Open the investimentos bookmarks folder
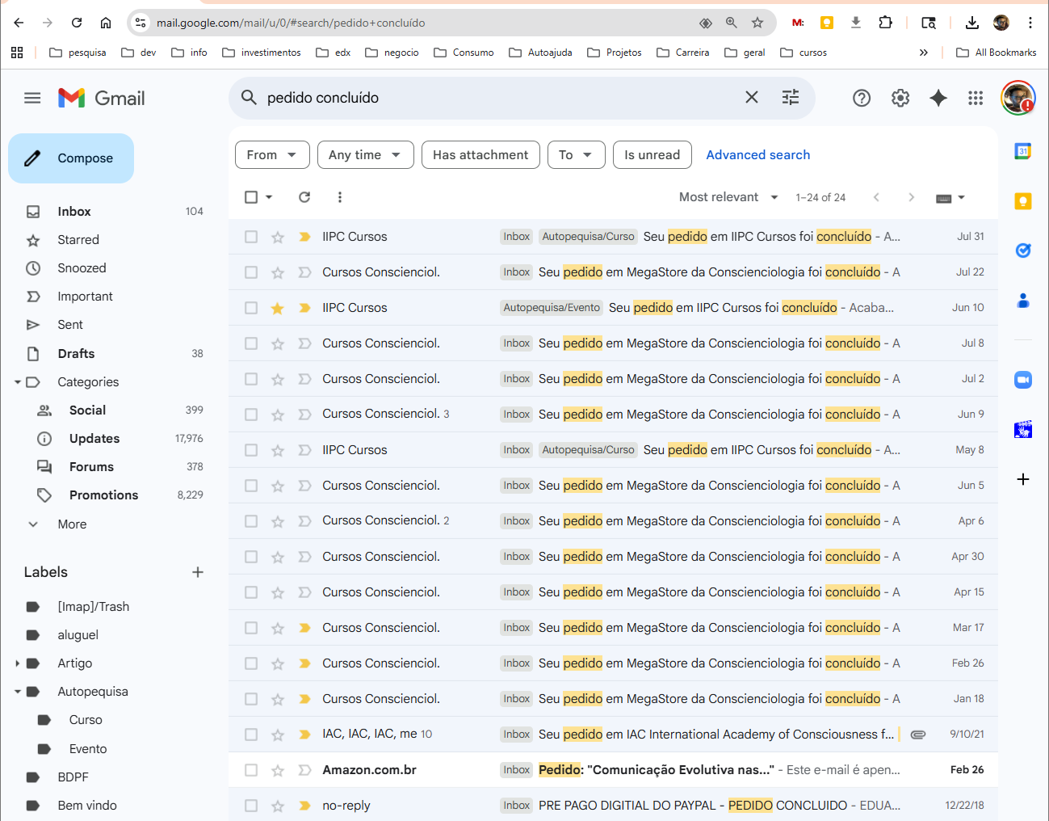 coord(262,53)
